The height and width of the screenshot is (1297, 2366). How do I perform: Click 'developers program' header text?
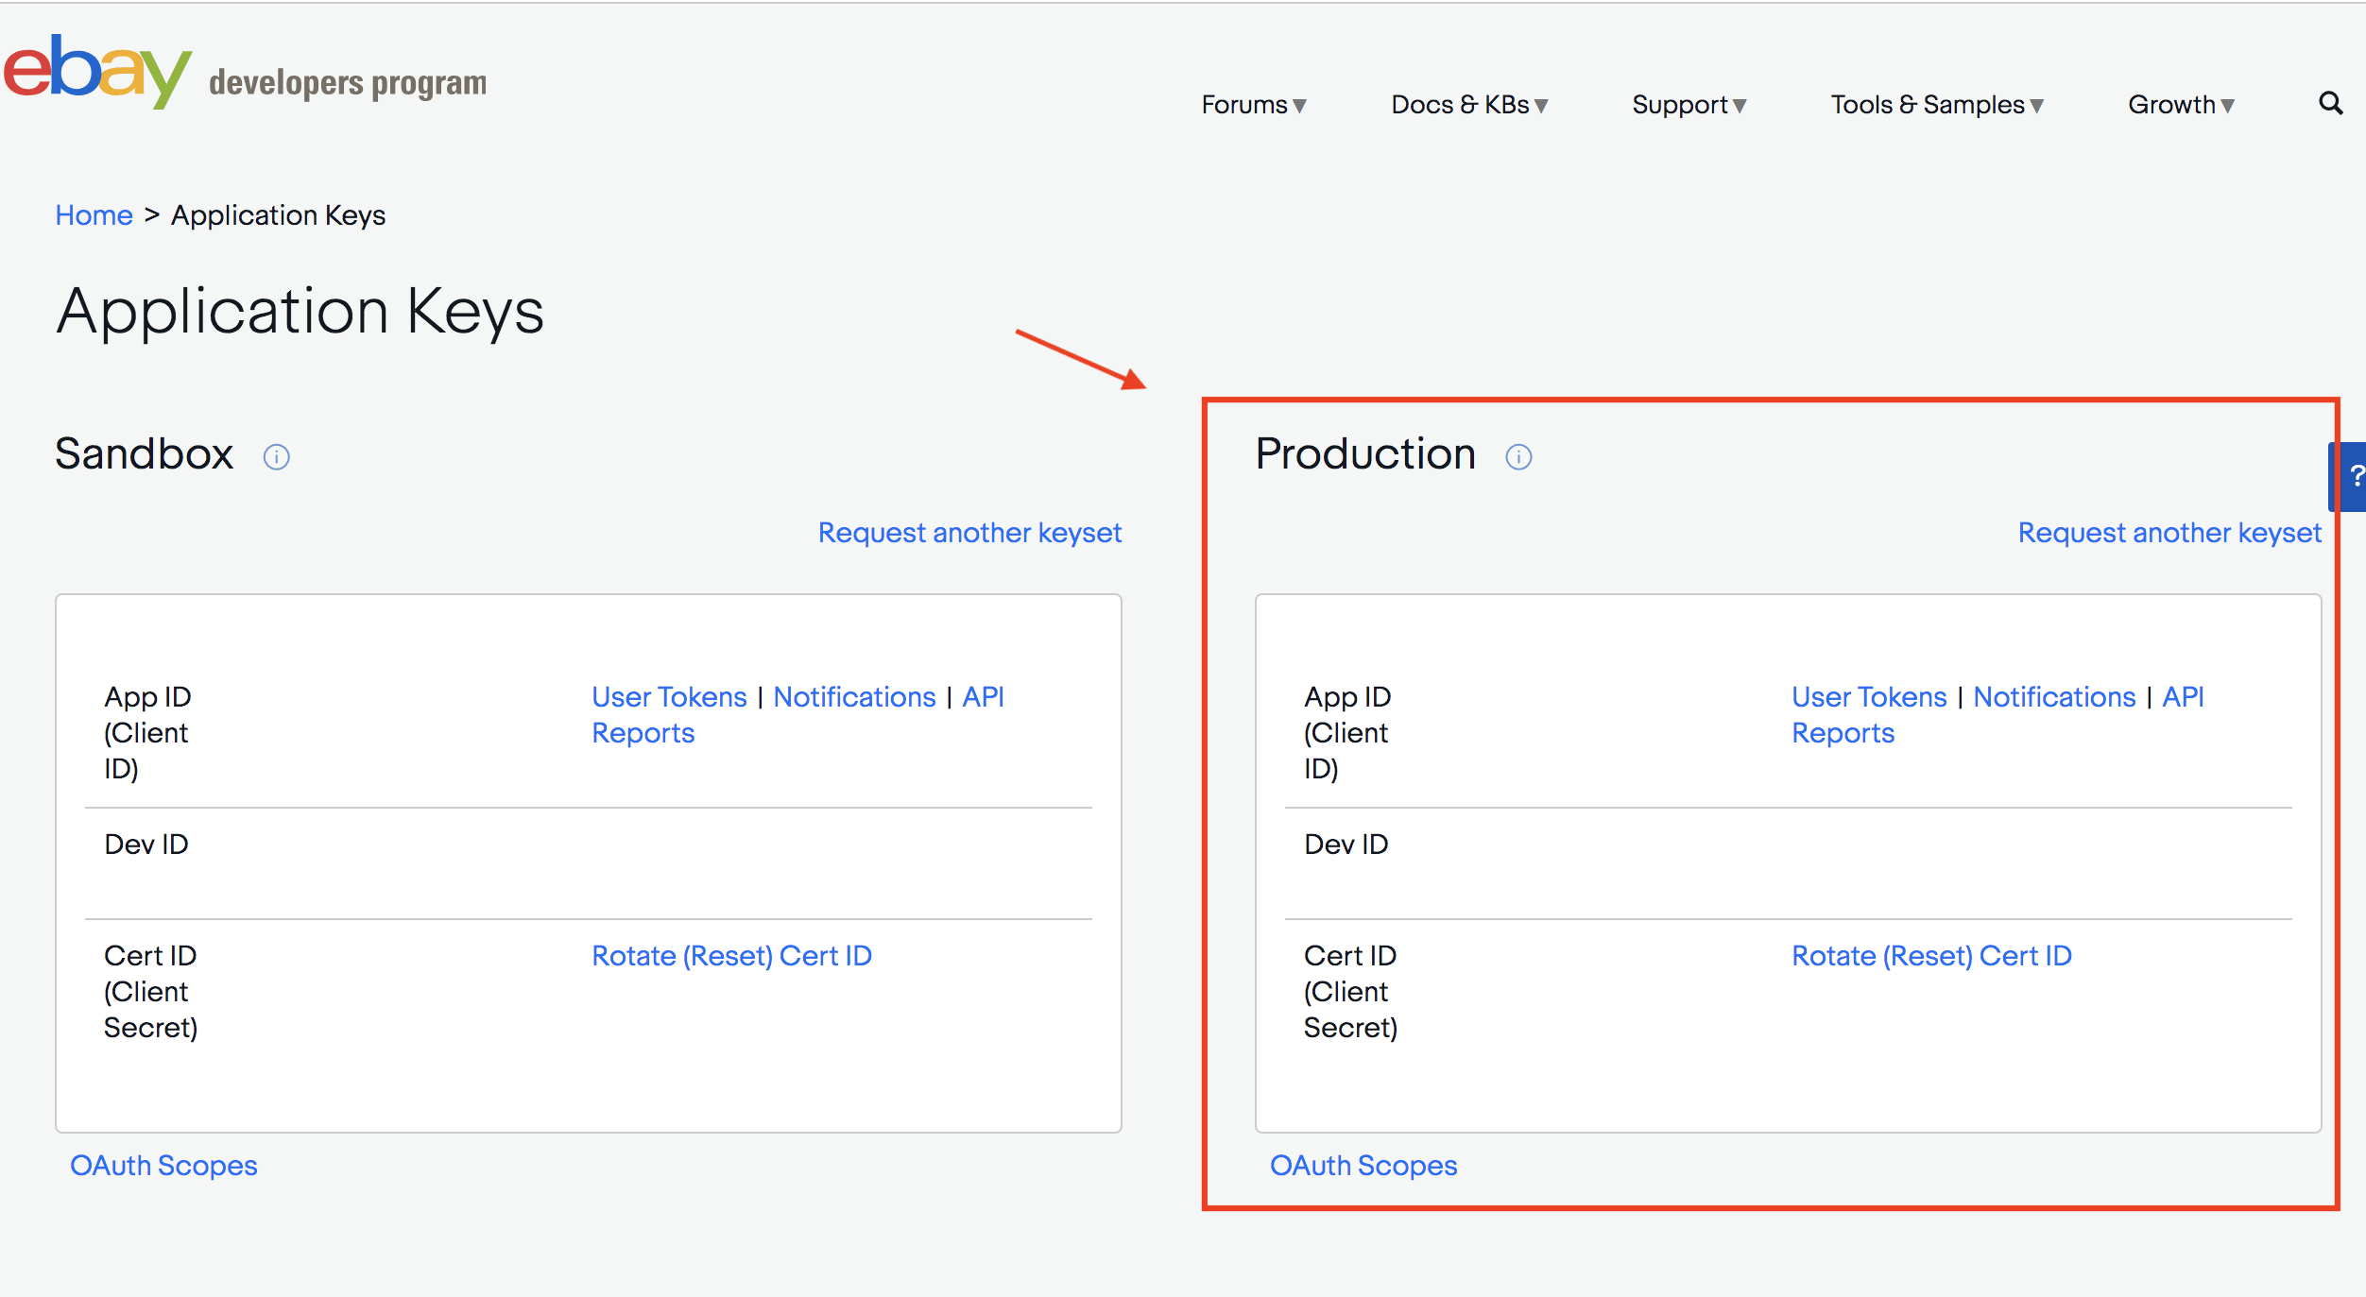tap(348, 83)
